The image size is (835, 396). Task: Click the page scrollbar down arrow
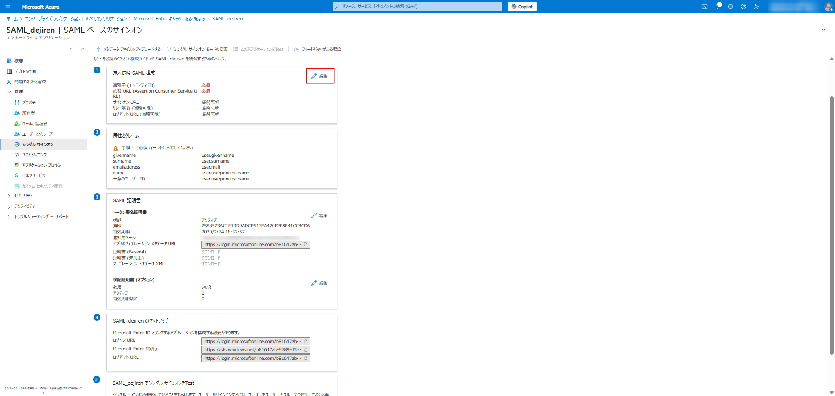click(x=832, y=393)
